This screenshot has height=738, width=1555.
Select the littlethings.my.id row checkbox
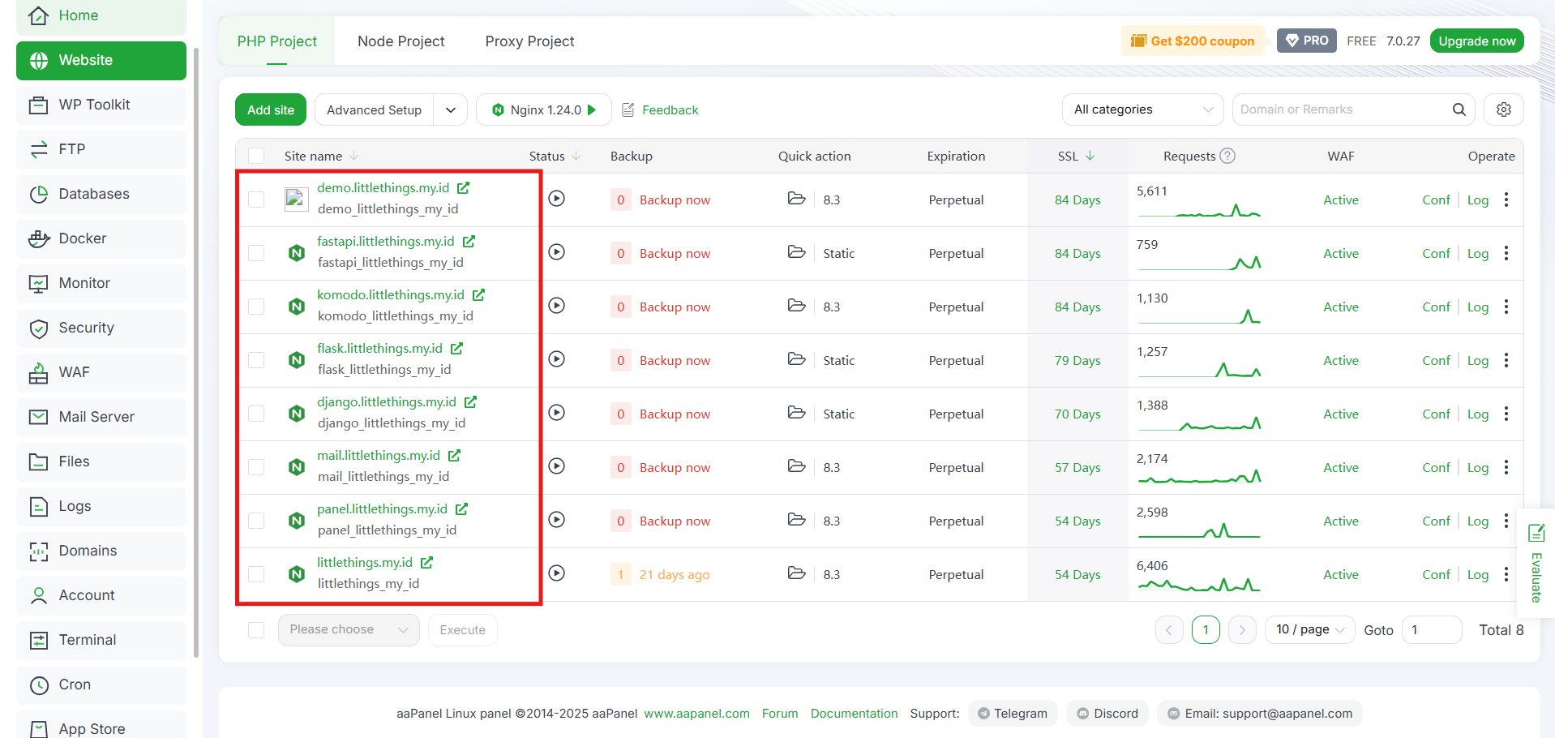(256, 574)
